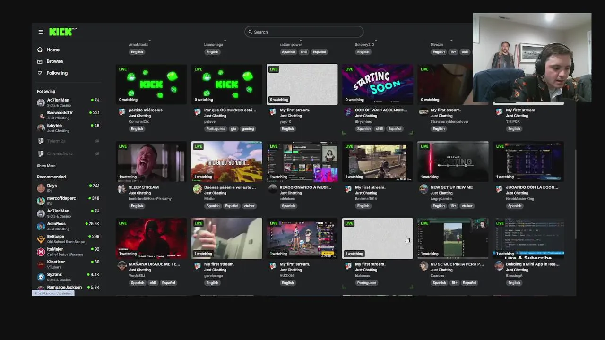
Task: Select the English tag under BlessingA
Action: pos(514,283)
